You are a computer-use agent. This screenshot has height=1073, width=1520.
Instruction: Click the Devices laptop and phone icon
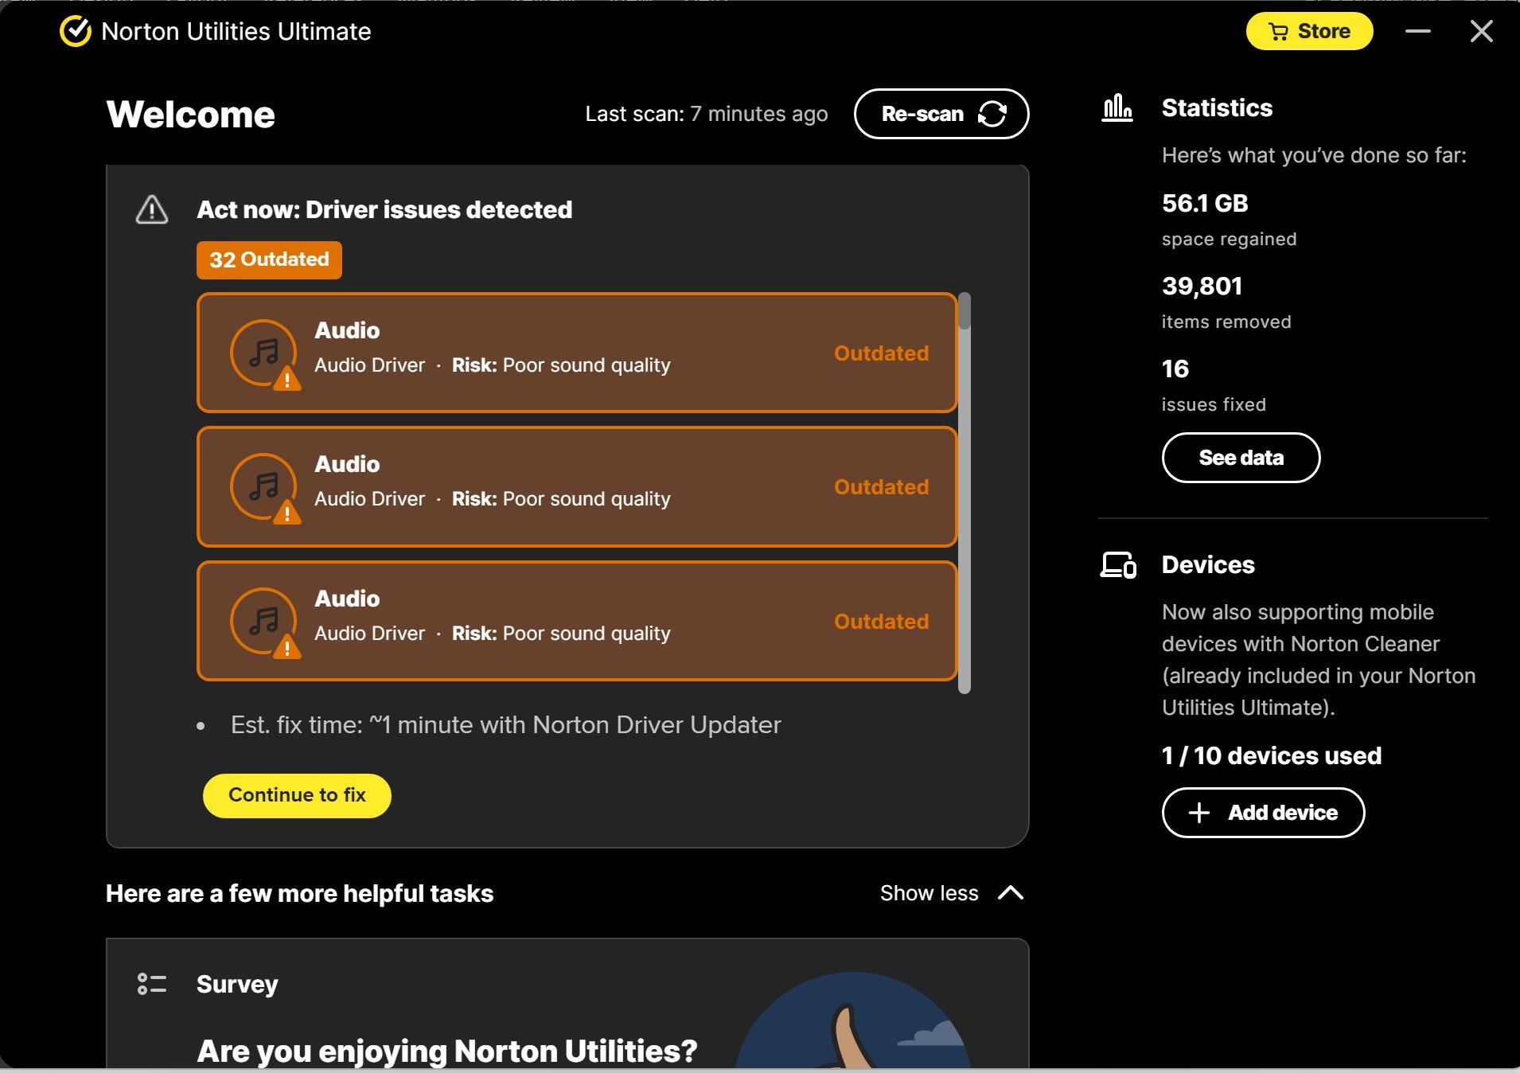(x=1117, y=565)
